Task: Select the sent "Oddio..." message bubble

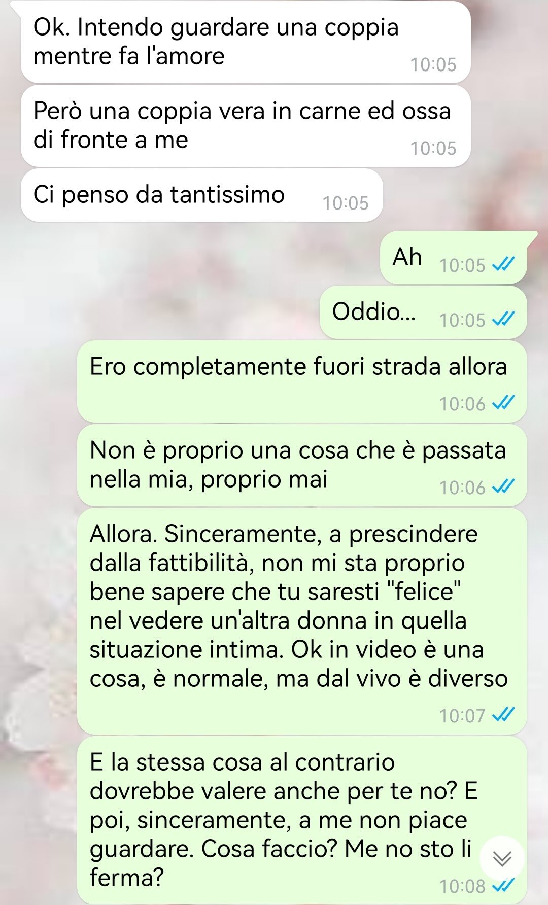Action: [x=423, y=312]
